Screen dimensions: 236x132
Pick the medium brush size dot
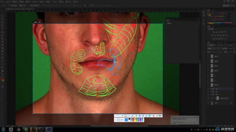point(119,120)
